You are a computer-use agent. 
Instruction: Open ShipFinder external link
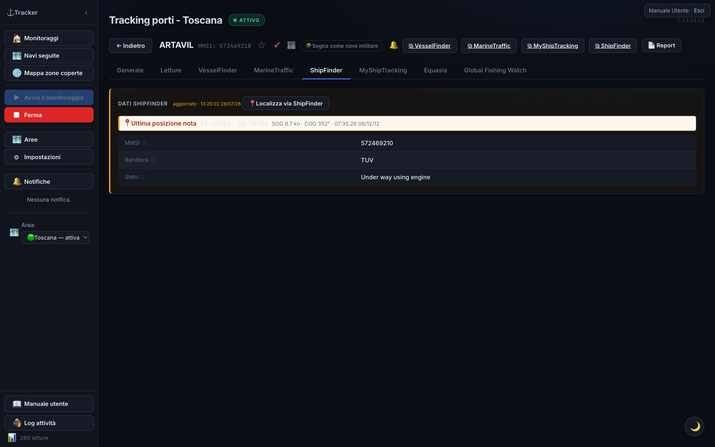point(613,46)
